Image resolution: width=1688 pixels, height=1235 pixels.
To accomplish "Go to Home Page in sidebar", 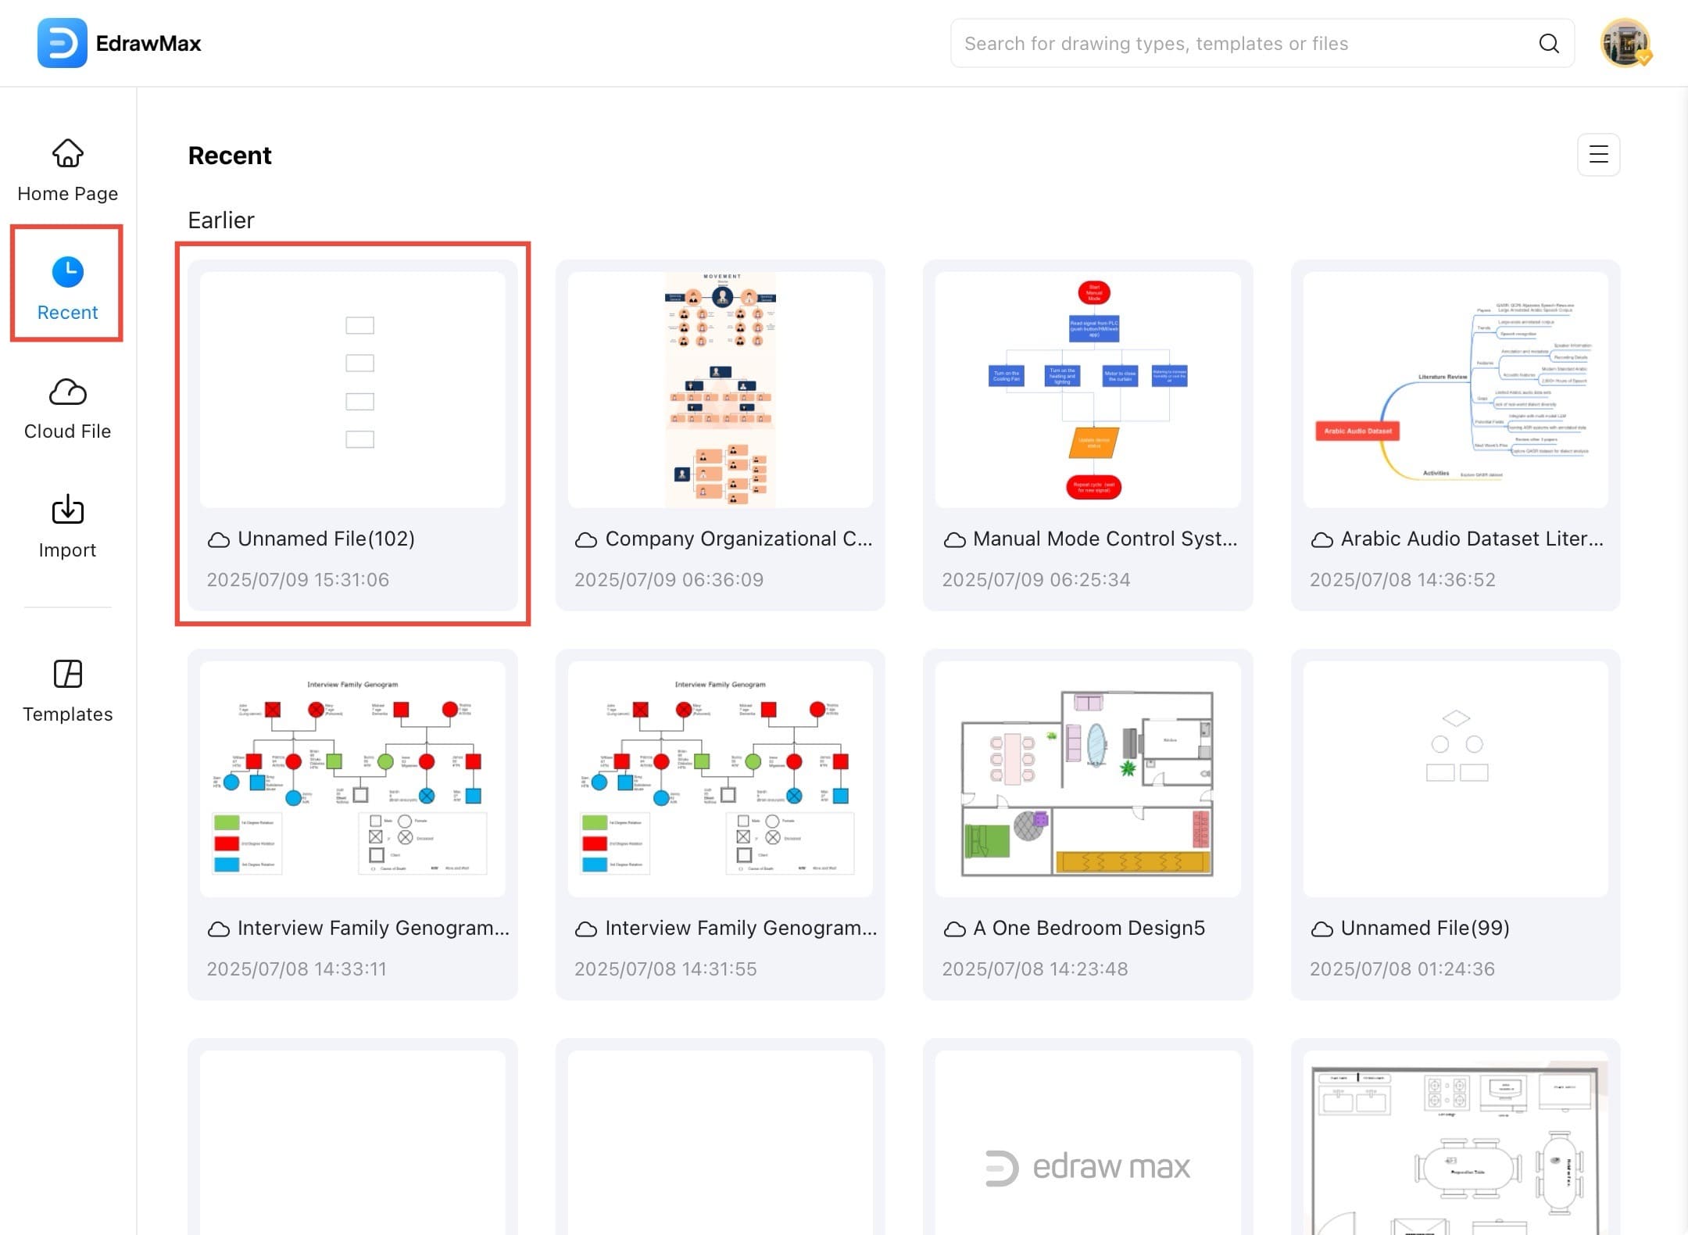I will tap(68, 170).
